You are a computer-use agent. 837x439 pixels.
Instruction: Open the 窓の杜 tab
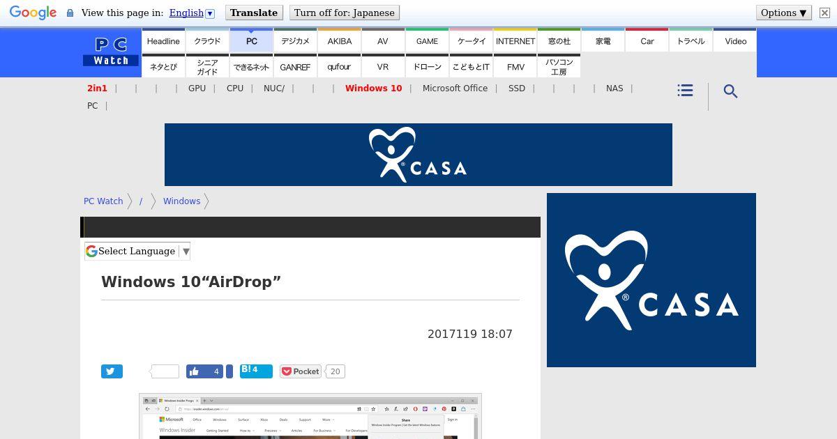pos(559,41)
